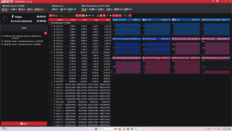Open info dot on GPU Clock graph
This screenshot has height=131, width=232.
229,39
